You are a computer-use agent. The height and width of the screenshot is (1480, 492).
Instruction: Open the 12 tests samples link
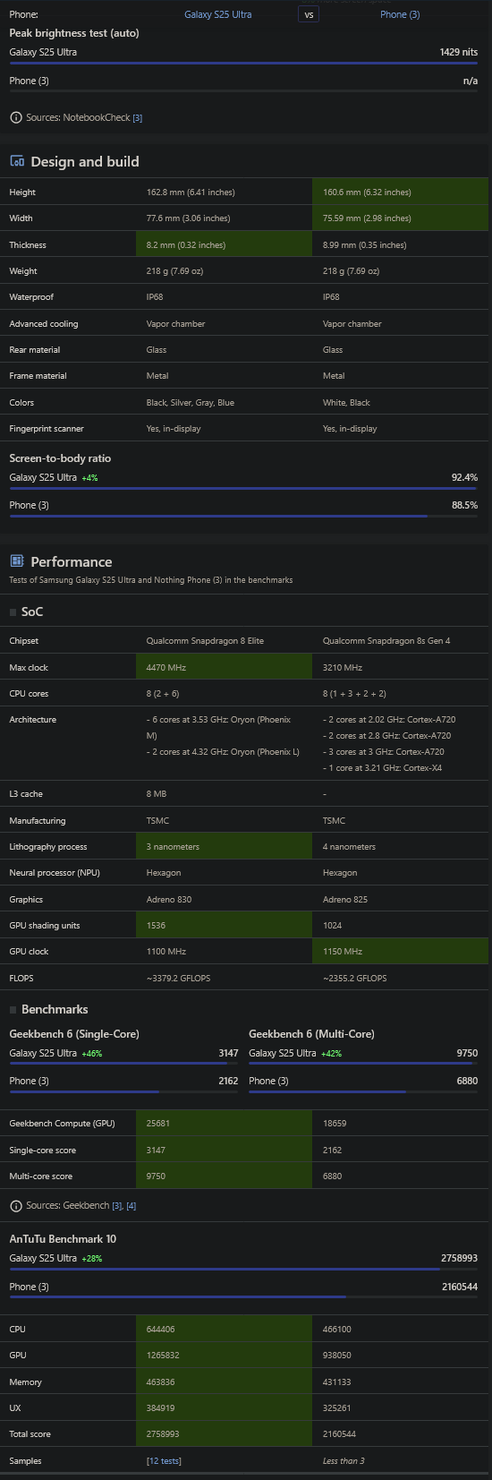point(164,1460)
